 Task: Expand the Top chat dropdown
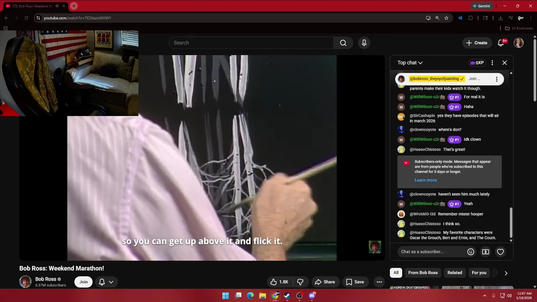pyautogui.click(x=410, y=63)
